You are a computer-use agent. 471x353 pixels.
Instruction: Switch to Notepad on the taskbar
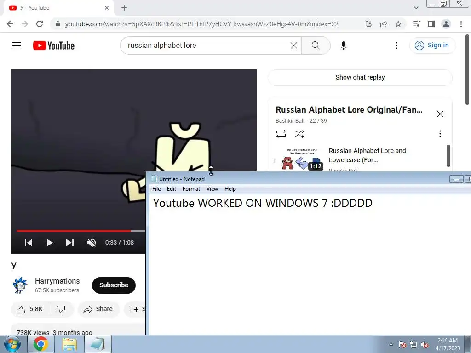click(98, 344)
